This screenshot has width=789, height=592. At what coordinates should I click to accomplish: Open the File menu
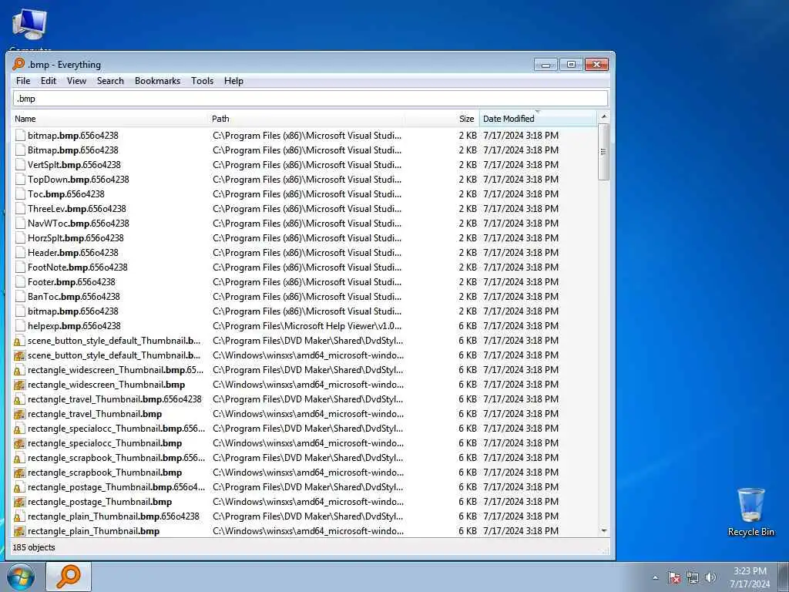pyautogui.click(x=23, y=81)
